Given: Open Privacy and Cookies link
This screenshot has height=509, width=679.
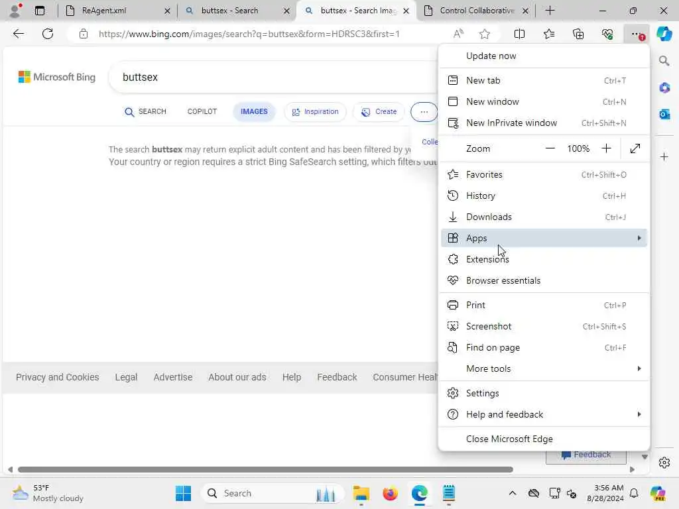Looking at the screenshot, I should click(58, 377).
